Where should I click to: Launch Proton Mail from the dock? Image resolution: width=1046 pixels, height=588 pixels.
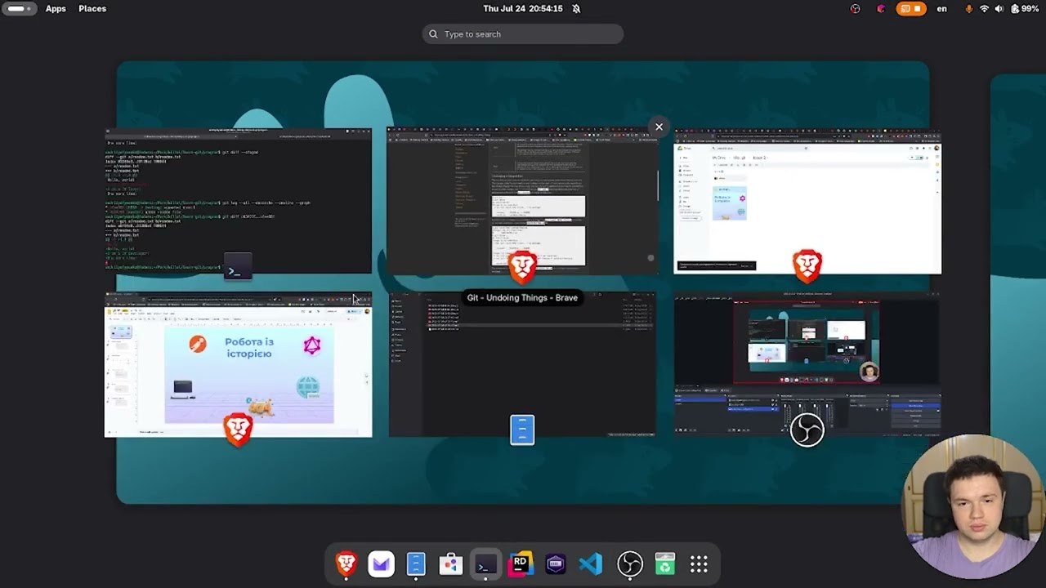pos(381,564)
